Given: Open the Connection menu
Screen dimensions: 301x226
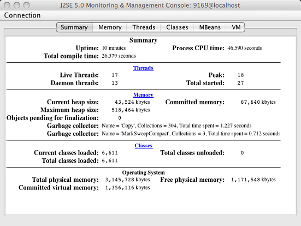Looking at the screenshot, I should point(22,15).
